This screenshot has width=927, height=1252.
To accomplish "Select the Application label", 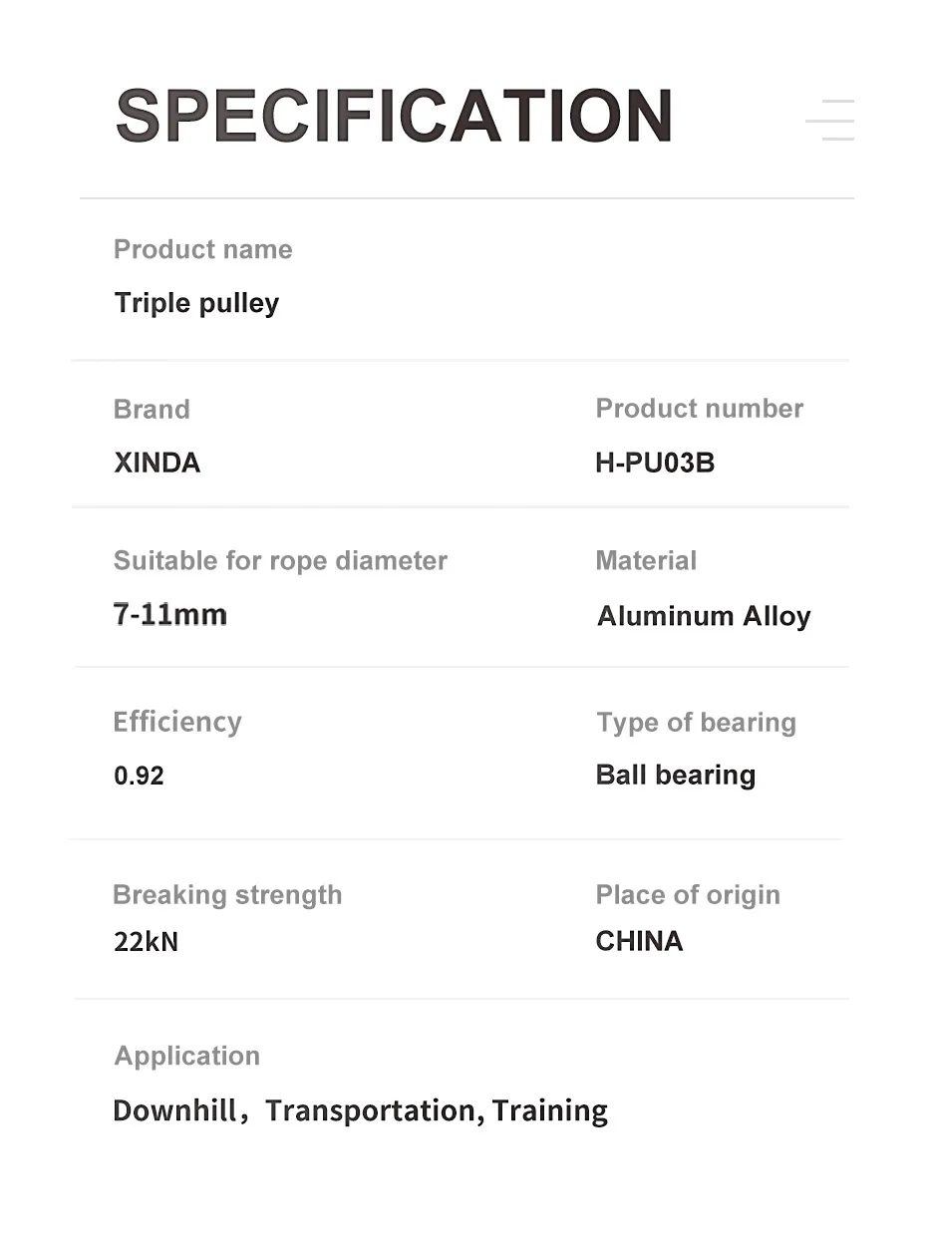I will [x=187, y=1057].
